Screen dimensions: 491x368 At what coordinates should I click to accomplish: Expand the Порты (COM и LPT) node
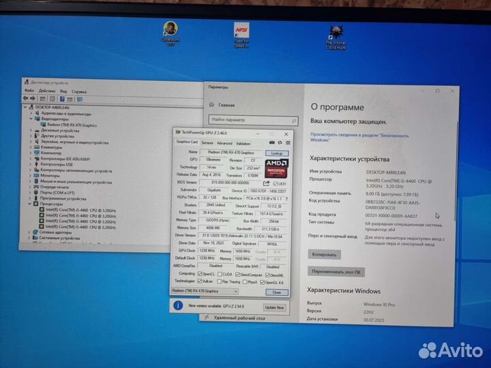[x=30, y=192]
